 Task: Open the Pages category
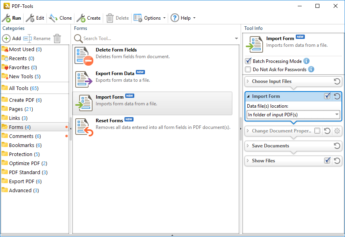tap(35, 109)
